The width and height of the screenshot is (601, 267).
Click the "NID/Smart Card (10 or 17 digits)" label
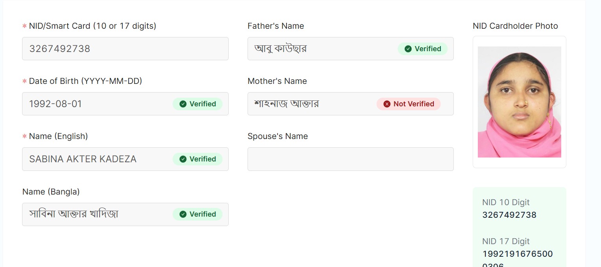(92, 26)
